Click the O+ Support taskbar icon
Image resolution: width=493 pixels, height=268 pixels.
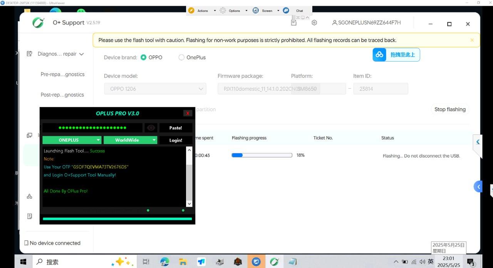274,262
